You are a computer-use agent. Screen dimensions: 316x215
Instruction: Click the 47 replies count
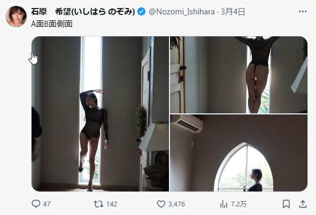(47, 204)
